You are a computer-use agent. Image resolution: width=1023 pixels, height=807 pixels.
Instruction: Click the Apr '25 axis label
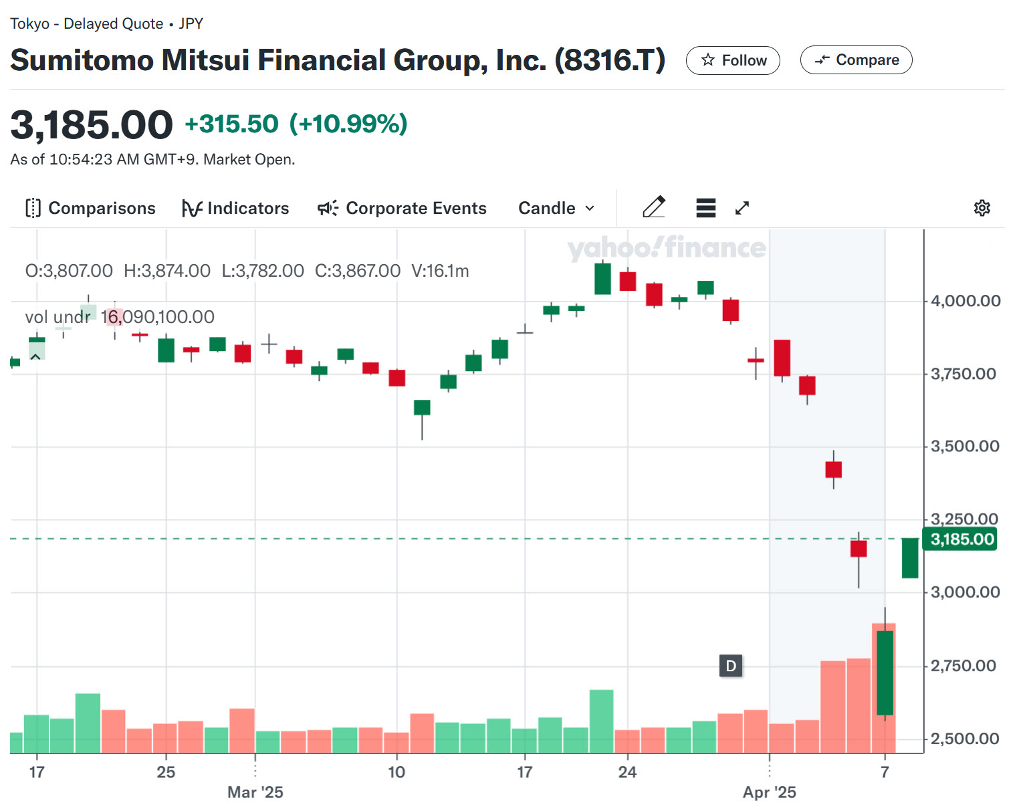(770, 792)
